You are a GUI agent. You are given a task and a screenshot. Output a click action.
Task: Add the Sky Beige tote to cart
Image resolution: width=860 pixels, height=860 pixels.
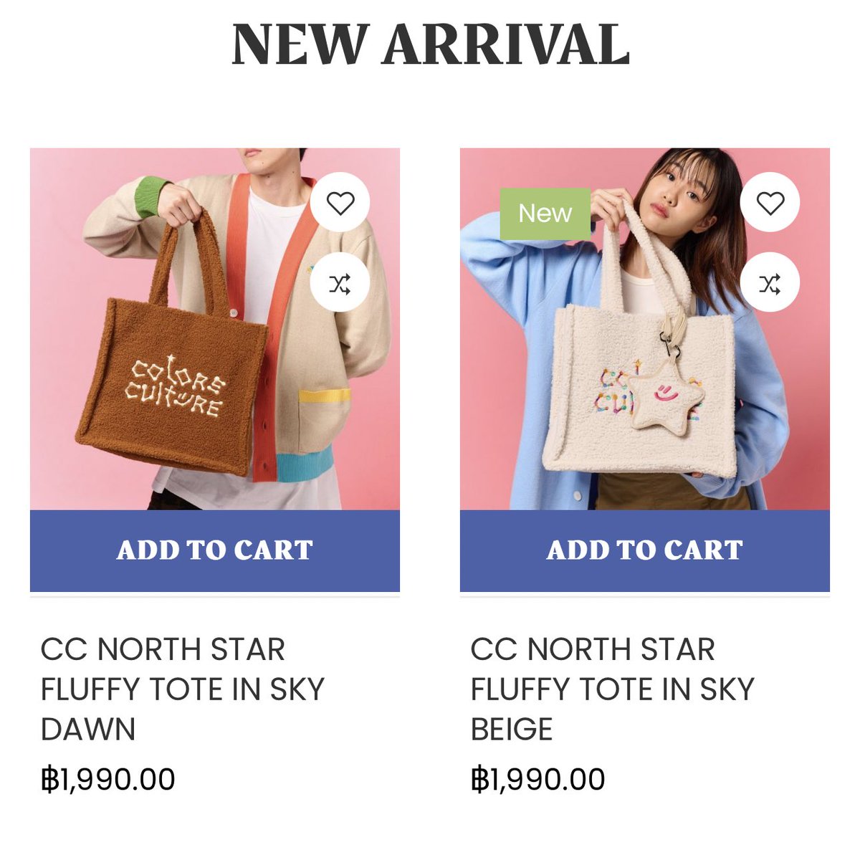tap(645, 550)
